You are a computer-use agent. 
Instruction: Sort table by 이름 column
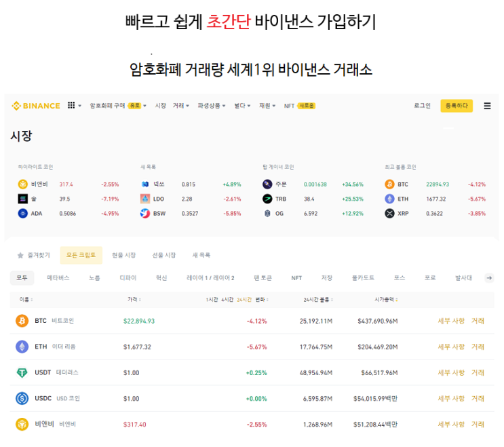(26, 300)
